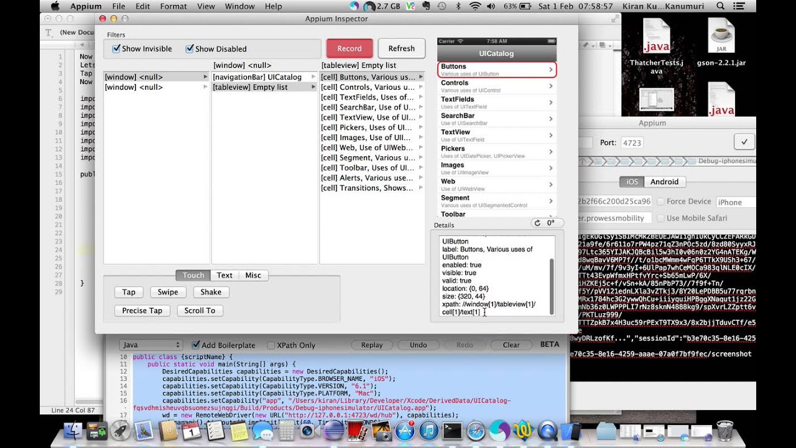The height and width of the screenshot is (448, 796).
Task: Open iTunes from the Dock
Action: [x=428, y=431]
